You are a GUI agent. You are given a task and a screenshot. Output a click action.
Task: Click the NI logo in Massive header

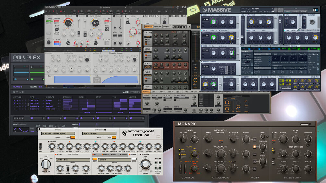point(316,10)
